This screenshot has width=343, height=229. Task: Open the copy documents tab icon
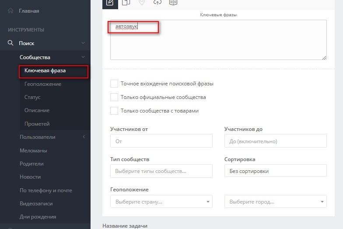(126, 3)
